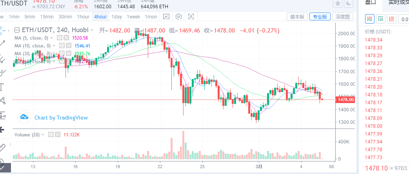The width and height of the screenshot is (409, 174).
Task: Open the indicators chart icon in toolbar
Action: 166,17
